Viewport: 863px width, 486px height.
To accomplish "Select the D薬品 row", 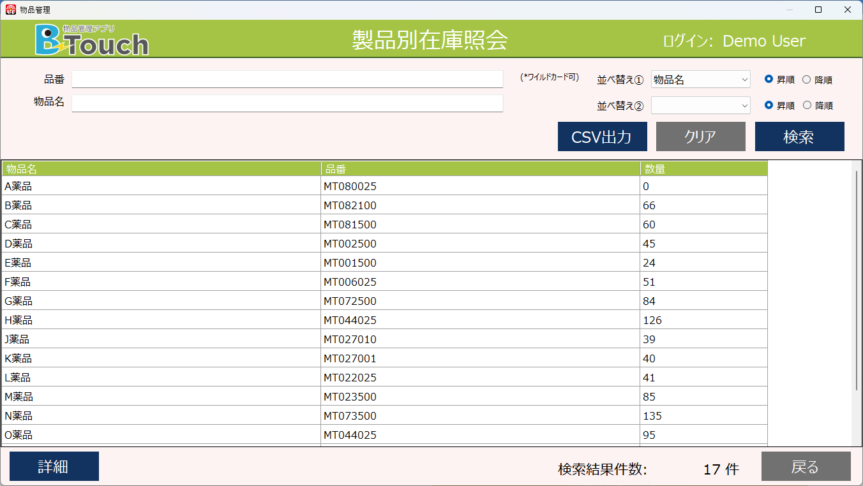I will coord(384,244).
